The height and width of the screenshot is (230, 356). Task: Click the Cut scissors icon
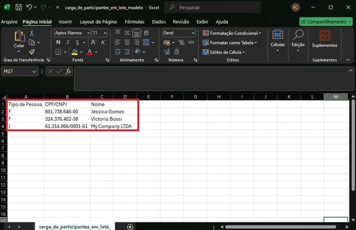pyautogui.click(x=32, y=33)
